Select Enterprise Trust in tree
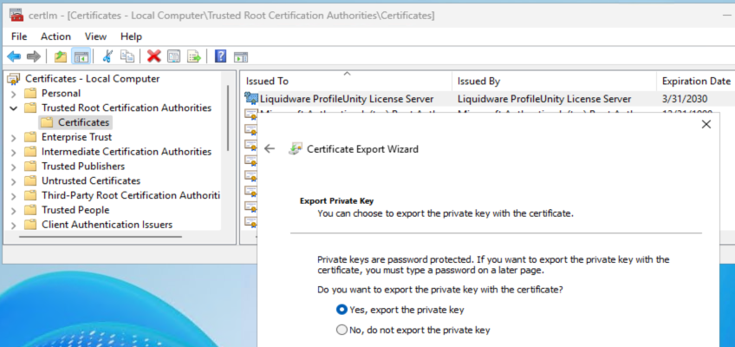This screenshot has height=347, width=735. click(76, 137)
